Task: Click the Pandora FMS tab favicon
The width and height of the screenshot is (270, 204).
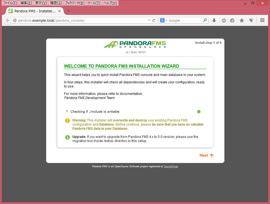Action: pyautogui.click(x=11, y=11)
